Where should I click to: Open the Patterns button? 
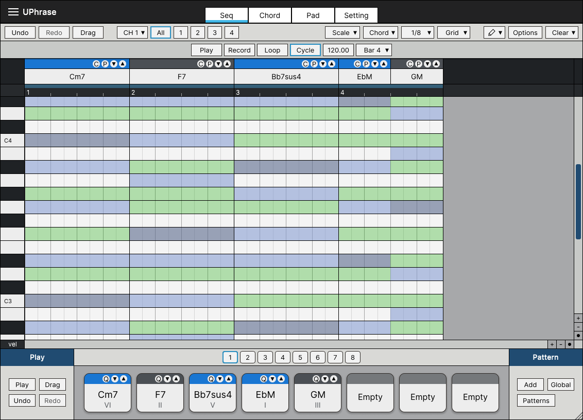(536, 400)
